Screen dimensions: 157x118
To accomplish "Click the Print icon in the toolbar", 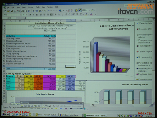I will click(x=22, y=11).
